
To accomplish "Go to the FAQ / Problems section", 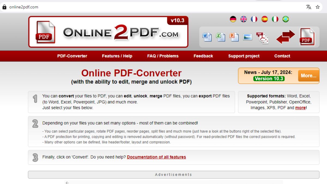I will (x=163, y=56).
